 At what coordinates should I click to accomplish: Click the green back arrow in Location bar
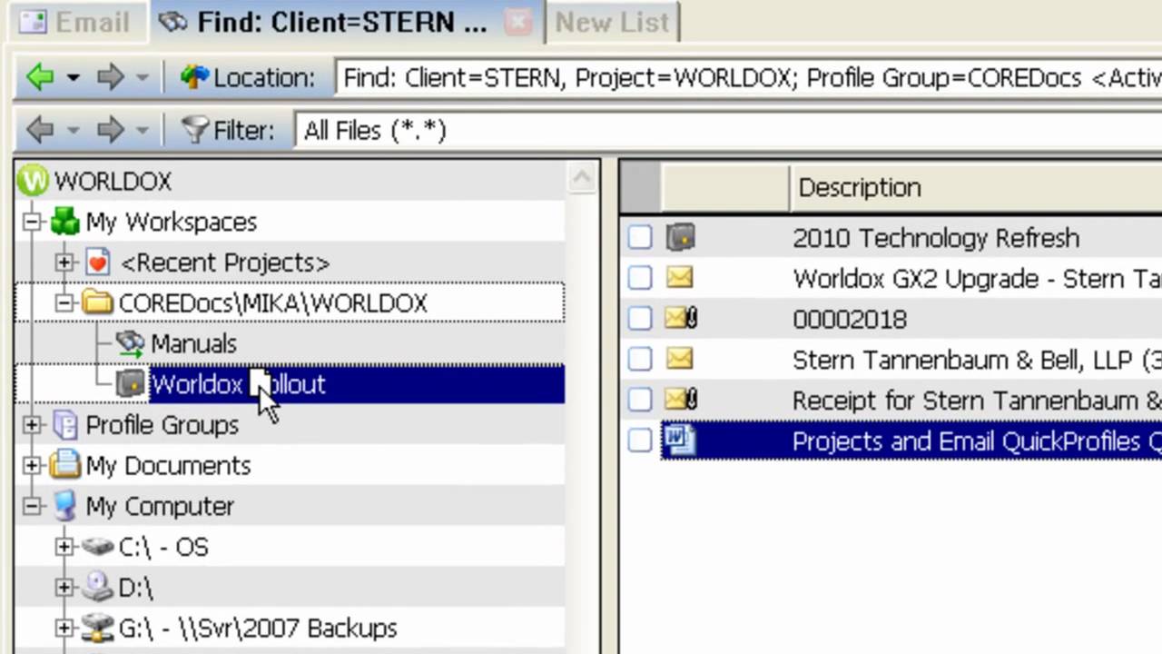point(40,77)
